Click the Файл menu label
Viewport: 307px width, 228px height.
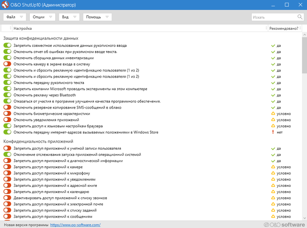coord(11,17)
